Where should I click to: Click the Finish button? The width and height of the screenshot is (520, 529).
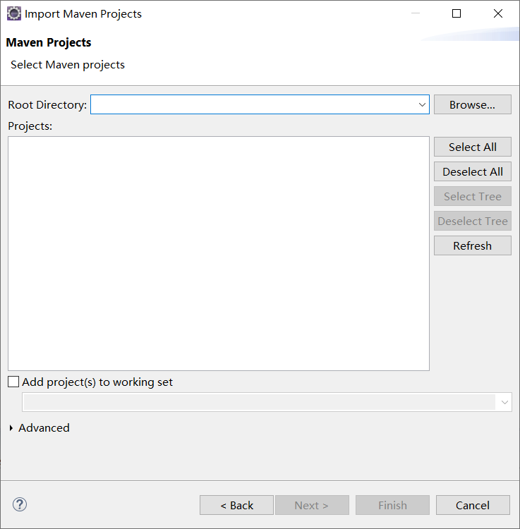[x=392, y=505]
